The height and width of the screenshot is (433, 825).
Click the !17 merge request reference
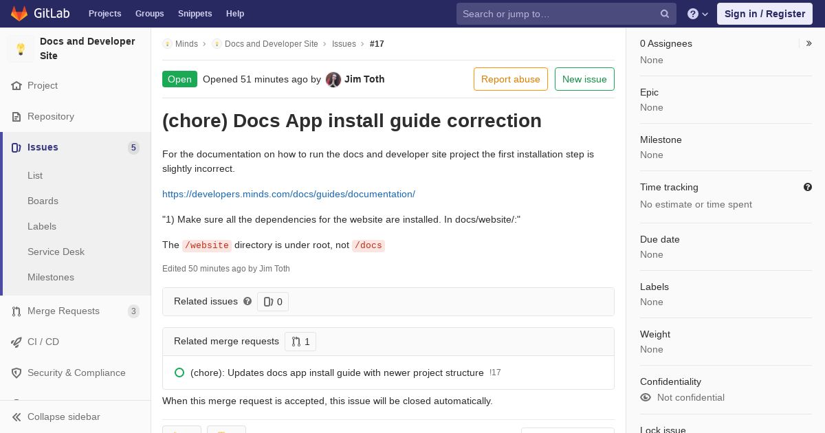(496, 373)
